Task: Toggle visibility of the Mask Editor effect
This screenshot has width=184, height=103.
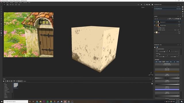Action: (158, 30)
